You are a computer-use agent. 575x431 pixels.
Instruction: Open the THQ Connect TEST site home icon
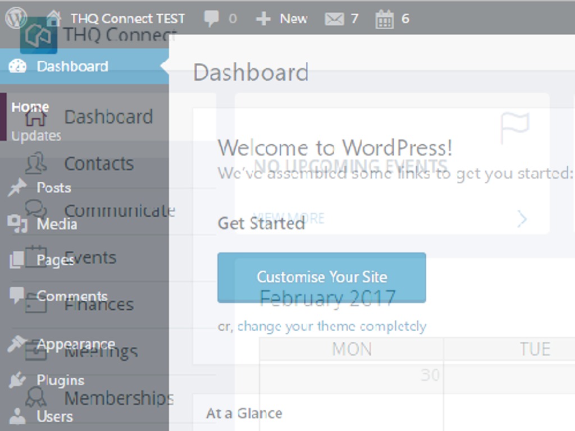tap(53, 19)
